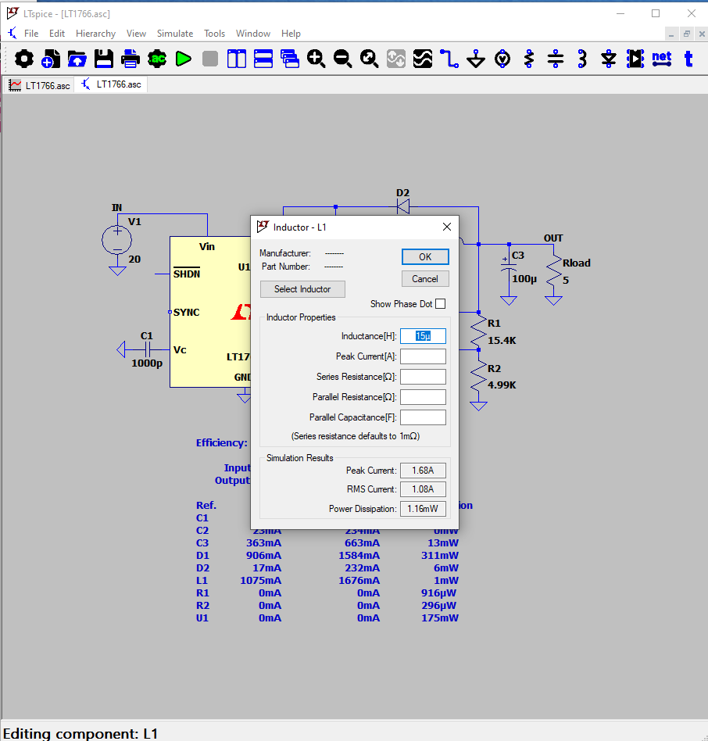
Task: Select the diode component tool
Action: (x=609, y=59)
